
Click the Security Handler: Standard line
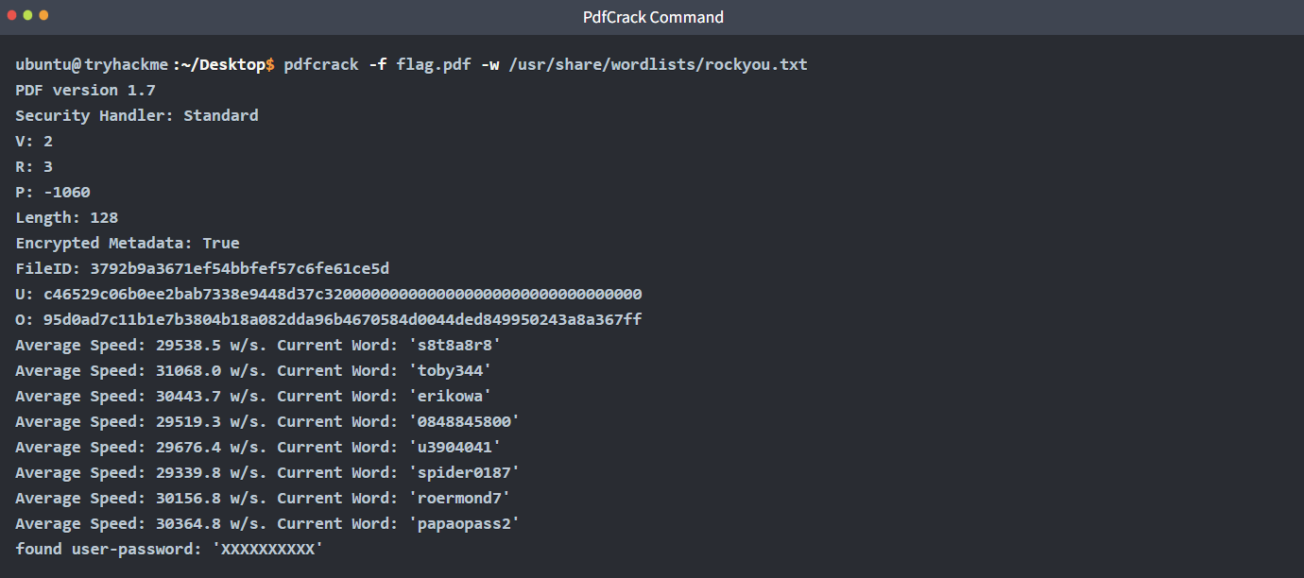[136, 115]
